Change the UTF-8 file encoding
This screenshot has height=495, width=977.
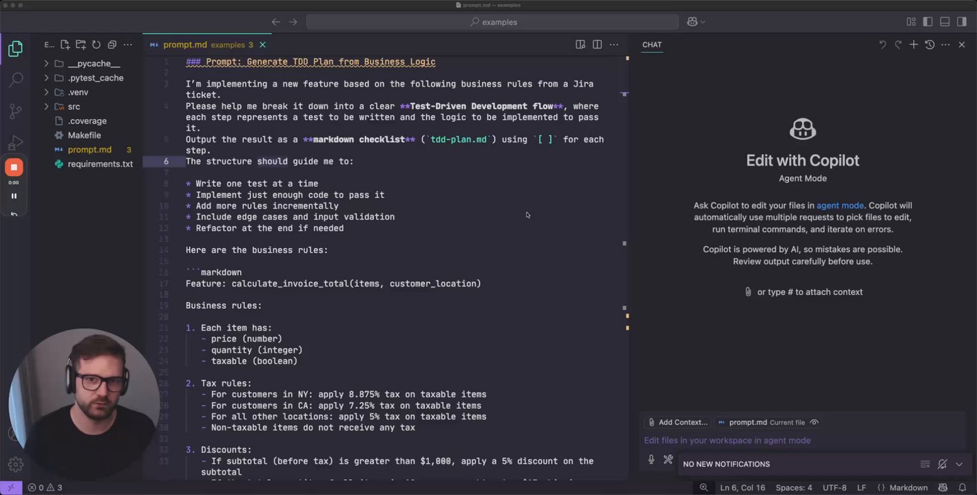click(x=834, y=487)
